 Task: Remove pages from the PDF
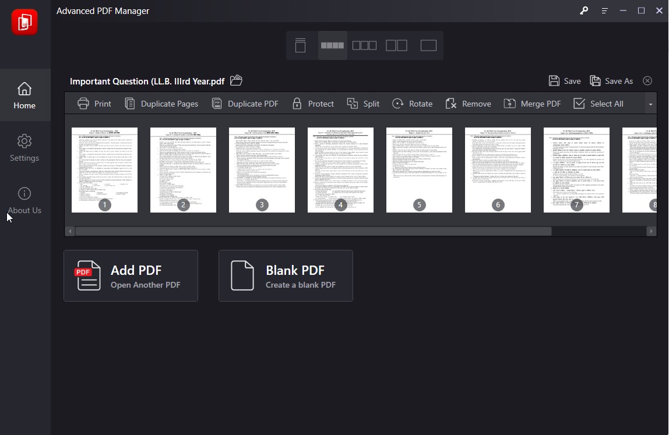(x=468, y=103)
